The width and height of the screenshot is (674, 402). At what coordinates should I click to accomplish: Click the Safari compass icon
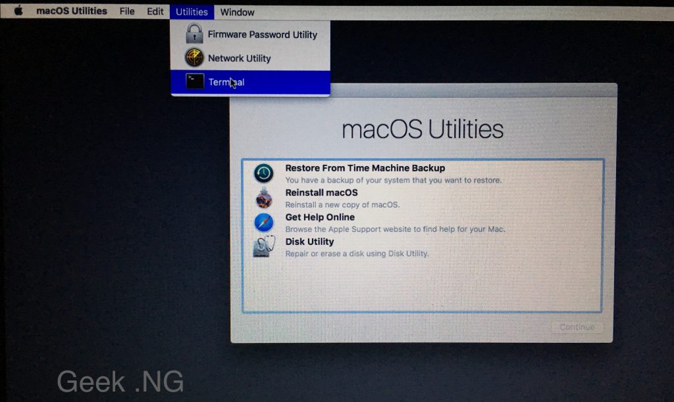tap(263, 223)
